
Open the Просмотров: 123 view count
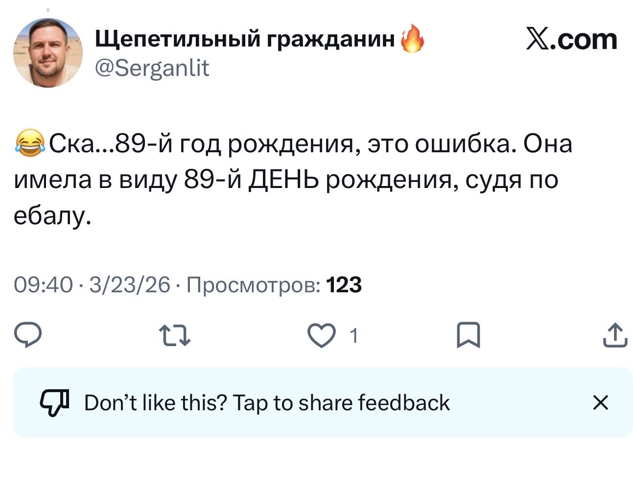pyautogui.click(x=274, y=284)
